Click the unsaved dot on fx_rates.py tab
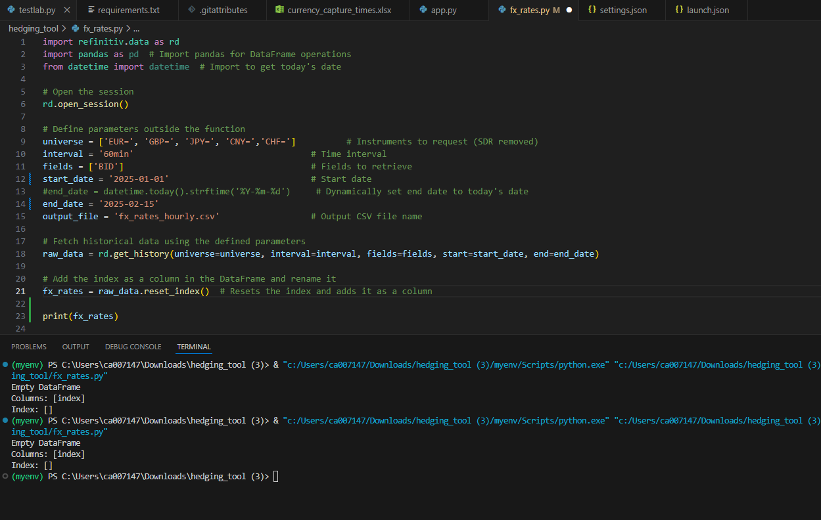The image size is (821, 520). pyautogui.click(x=569, y=11)
